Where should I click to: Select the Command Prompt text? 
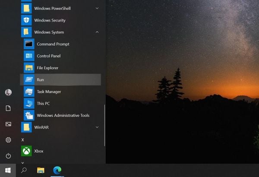point(53,44)
